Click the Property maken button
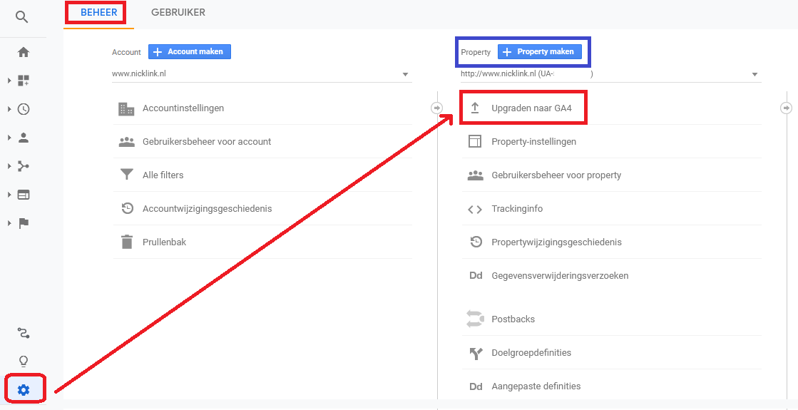798x410 pixels. pyautogui.click(x=540, y=52)
